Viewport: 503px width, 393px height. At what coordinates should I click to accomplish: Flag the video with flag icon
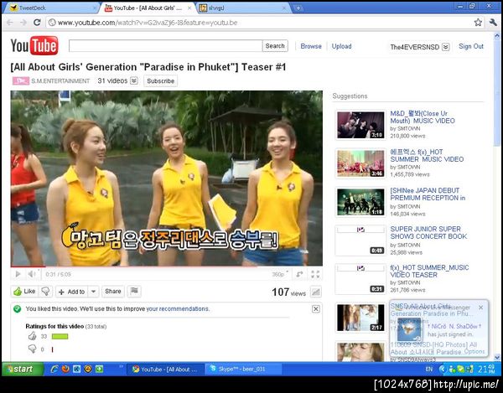point(134,291)
